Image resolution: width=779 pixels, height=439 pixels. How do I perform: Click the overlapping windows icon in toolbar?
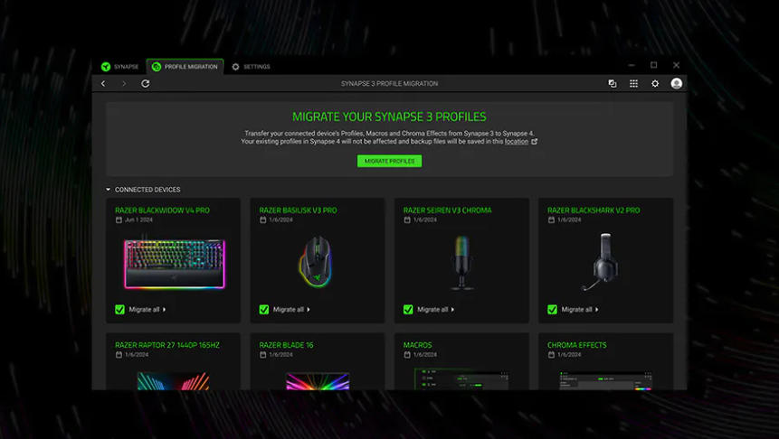613,84
